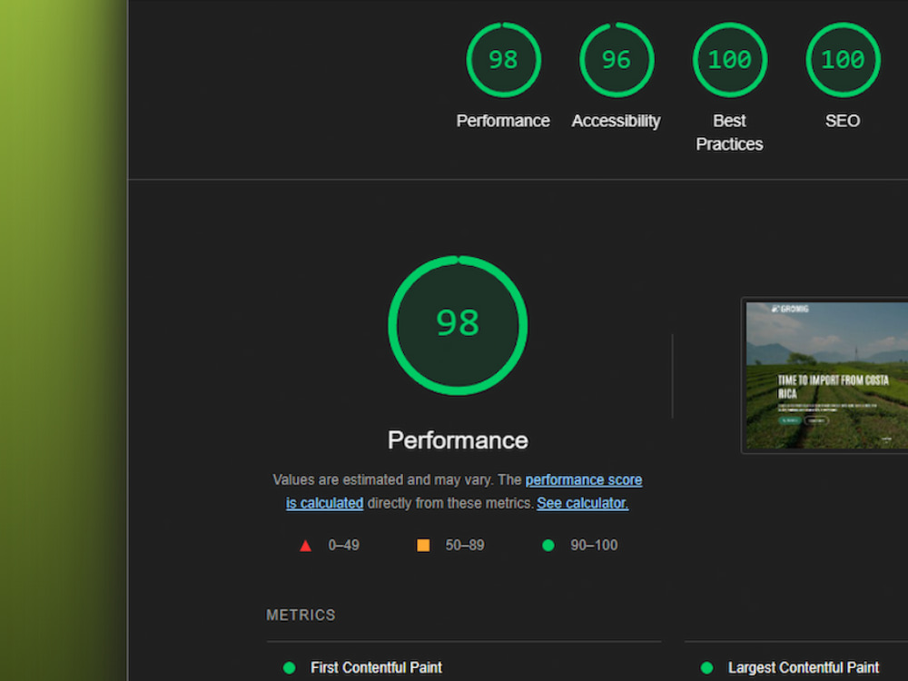This screenshot has width=908, height=681.
Task: Jump to the Accessibility section via its label
Action: pyautogui.click(x=617, y=121)
